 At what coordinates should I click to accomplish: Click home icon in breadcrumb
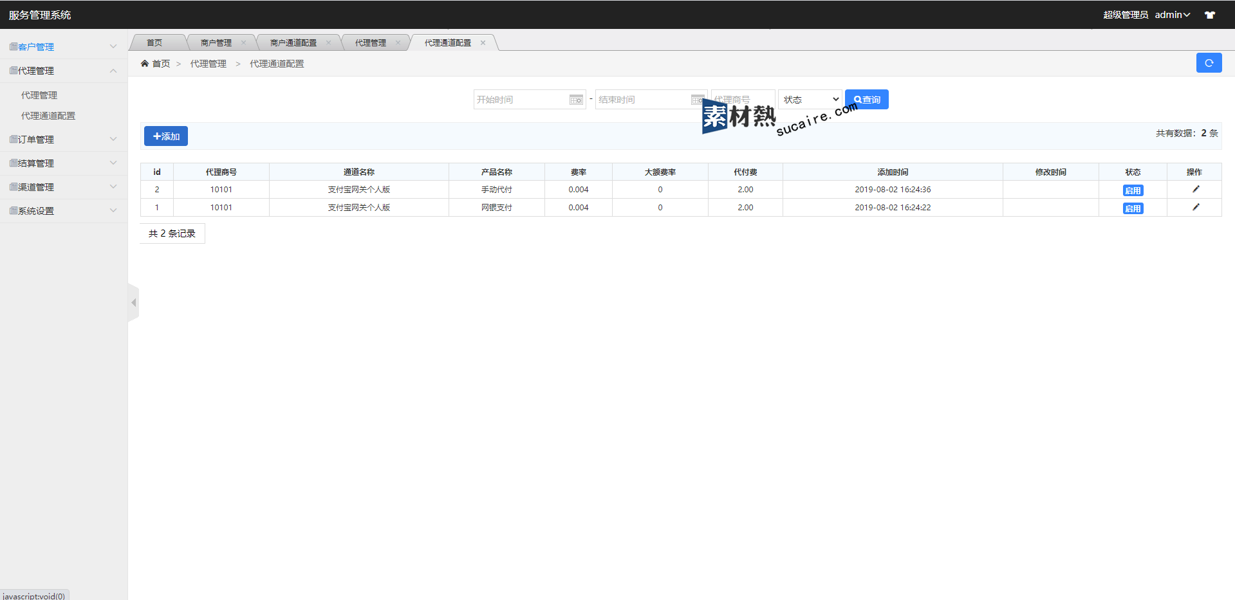(145, 63)
